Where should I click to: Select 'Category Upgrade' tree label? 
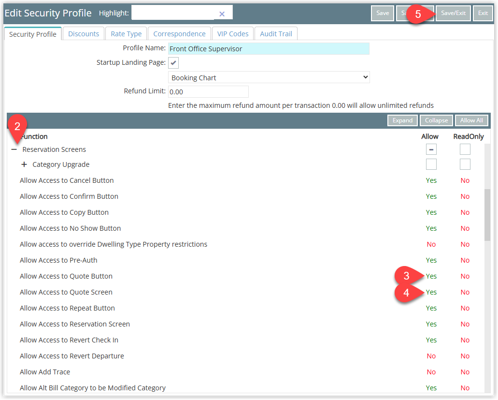61,164
